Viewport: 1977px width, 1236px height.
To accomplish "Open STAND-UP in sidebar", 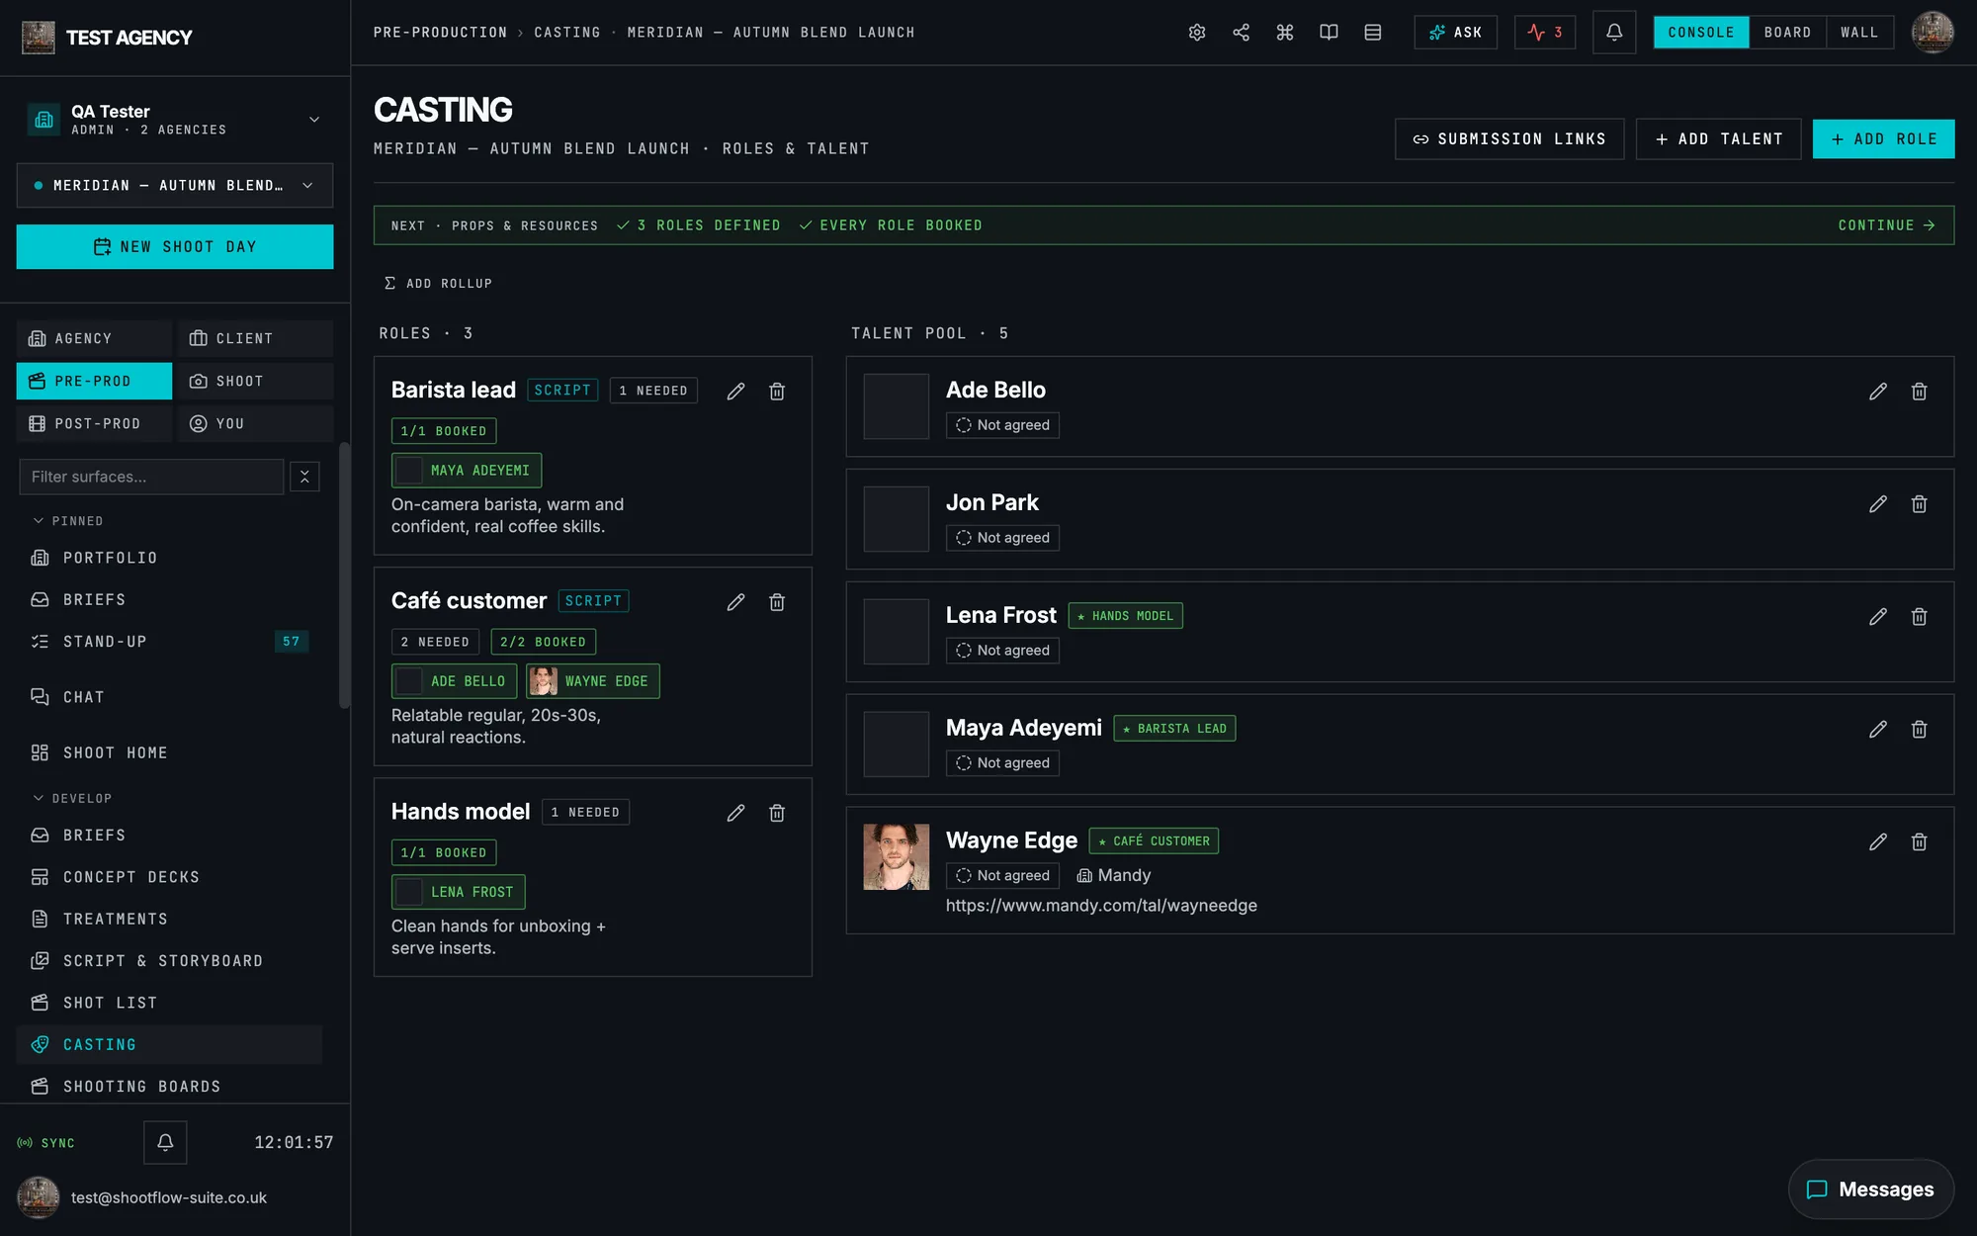I will [x=169, y=642].
